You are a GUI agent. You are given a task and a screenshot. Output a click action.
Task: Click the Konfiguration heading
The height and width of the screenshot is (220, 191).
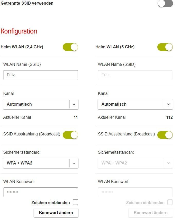(x=19, y=31)
